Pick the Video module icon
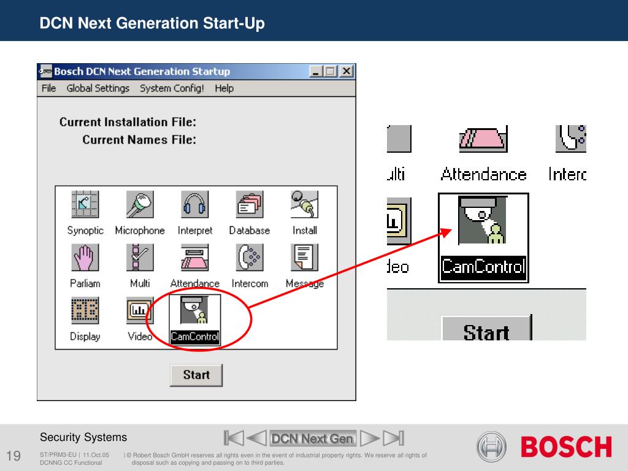 pyautogui.click(x=140, y=310)
